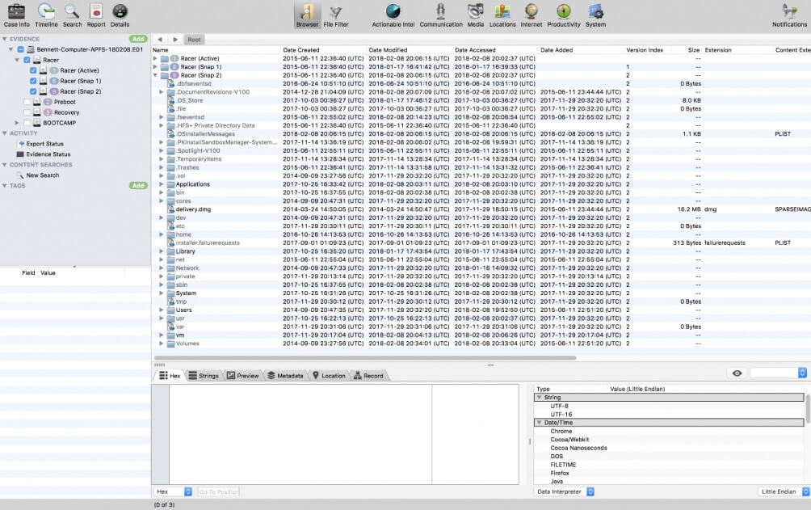
Task: Open the Media category
Action: 476,12
